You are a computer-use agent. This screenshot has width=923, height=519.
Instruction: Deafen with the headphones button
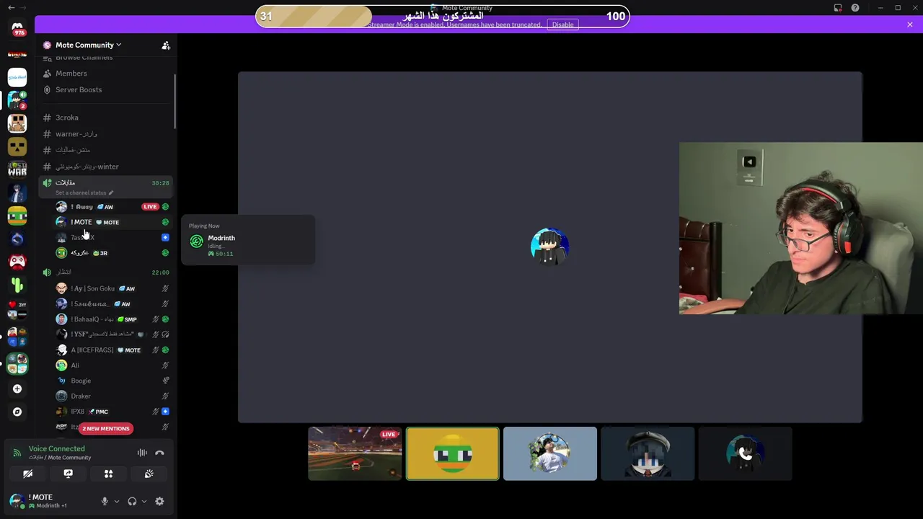click(132, 501)
